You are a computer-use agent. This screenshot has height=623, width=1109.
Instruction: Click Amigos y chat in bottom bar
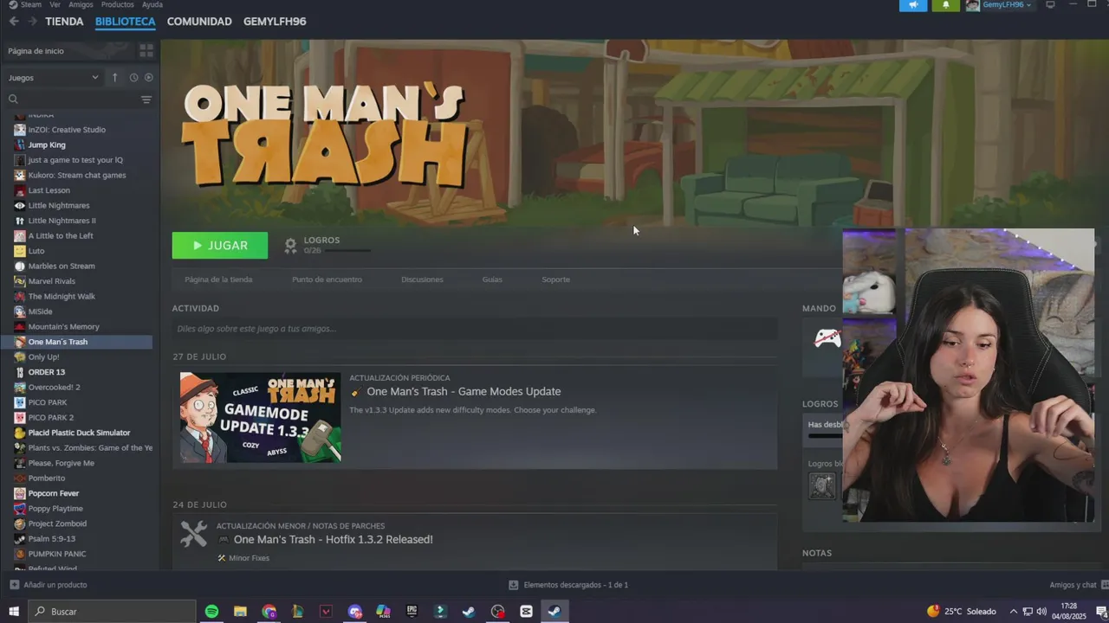pos(1073,585)
